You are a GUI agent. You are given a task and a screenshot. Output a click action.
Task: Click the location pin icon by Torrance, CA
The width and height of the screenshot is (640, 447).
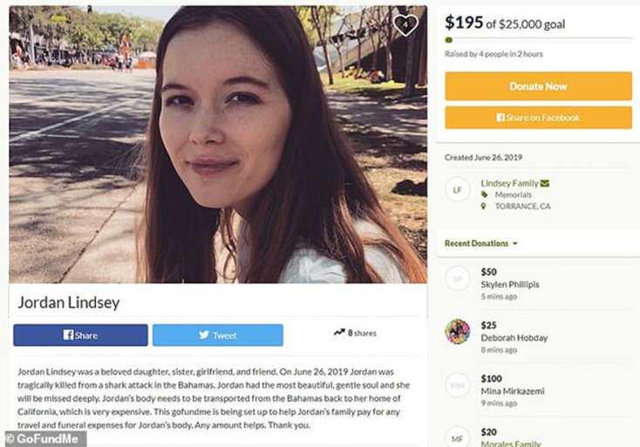pyautogui.click(x=484, y=207)
